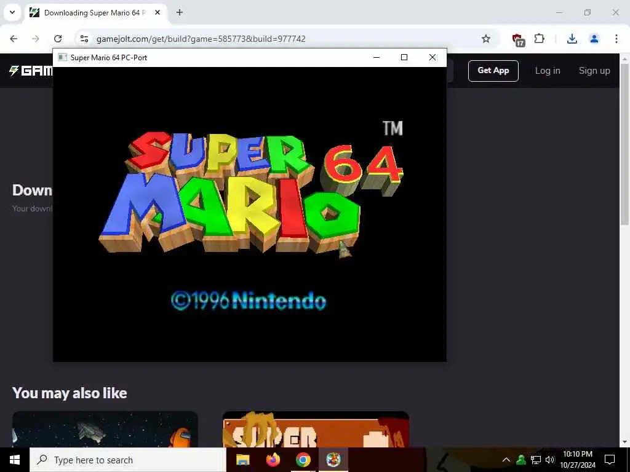This screenshot has height=472, width=630.
Task: Click Chrome's forward navigation arrow
Action: [x=35, y=39]
